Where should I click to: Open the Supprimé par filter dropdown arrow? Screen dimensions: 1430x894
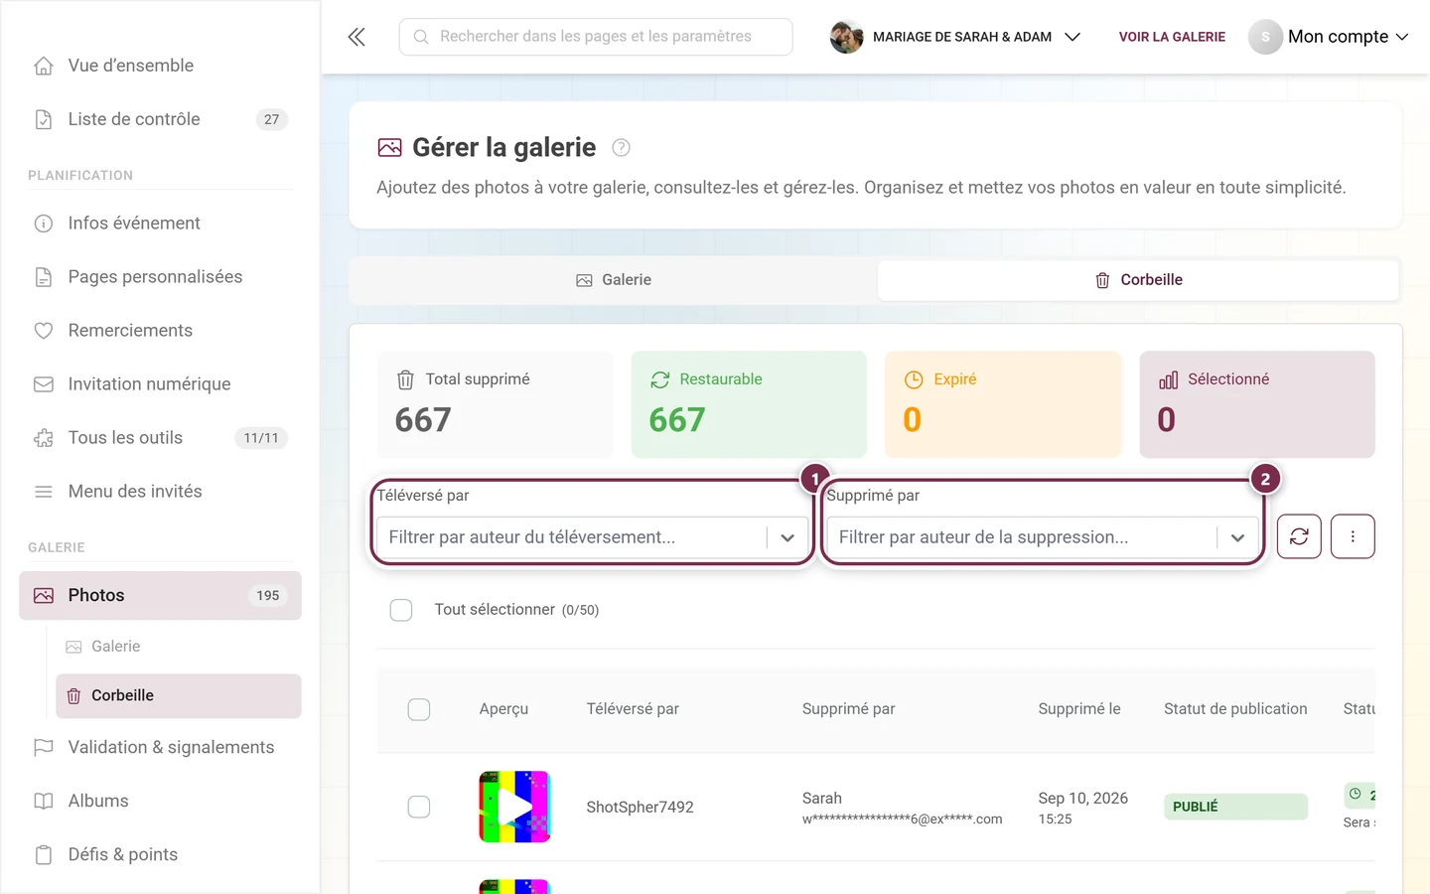[1237, 537]
